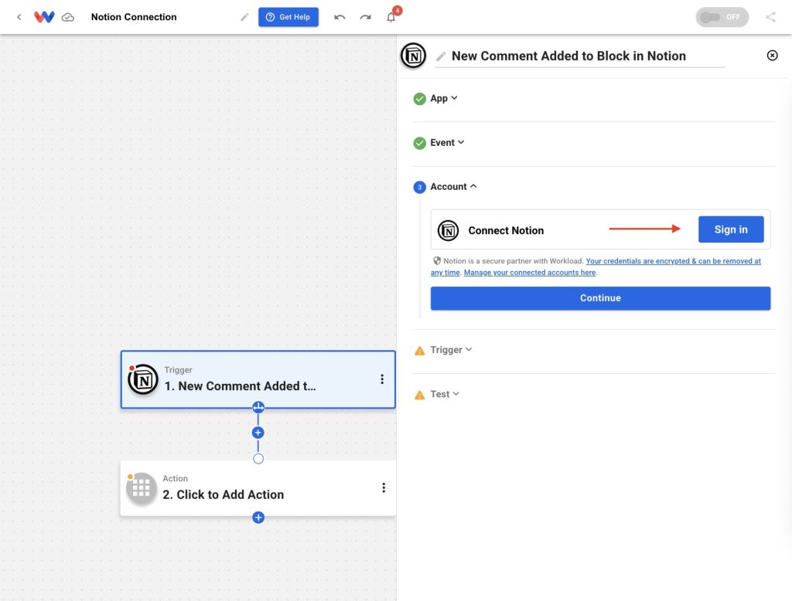Screen dimensions: 792x601
Task: Open the action node three-dot menu
Action: [384, 487]
